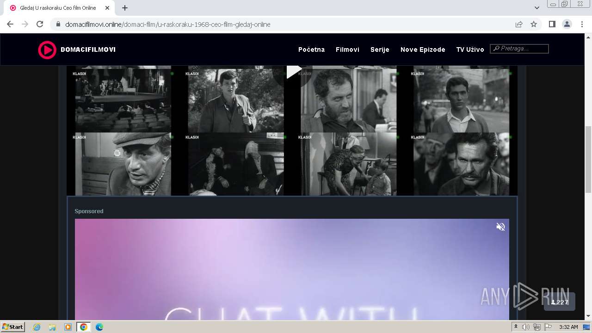592x333 pixels.
Task: Click the Pretraga search field
Action: [x=519, y=49]
